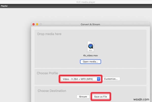This screenshot has height=102, width=152.
Task: Click the Stream destination button
Action: pyautogui.click(x=83, y=97)
